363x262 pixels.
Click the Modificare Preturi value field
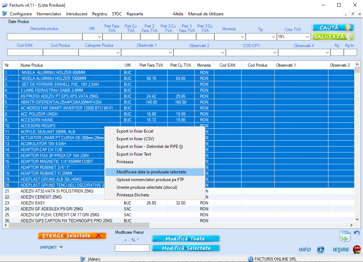click(132, 248)
